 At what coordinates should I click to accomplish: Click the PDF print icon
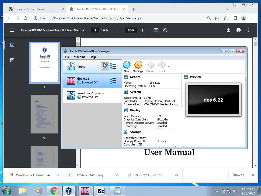click(x=239, y=30)
